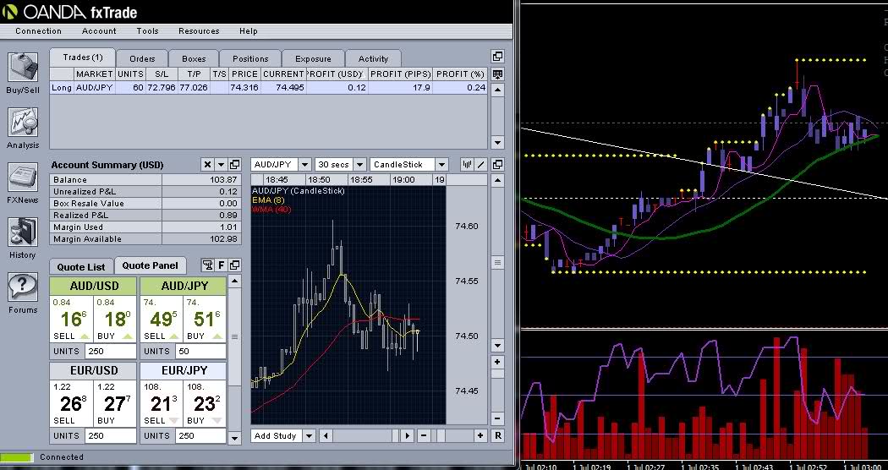Click the AUD/JPY SELL quote
The width and height of the screenshot is (888, 470).
(x=162, y=319)
